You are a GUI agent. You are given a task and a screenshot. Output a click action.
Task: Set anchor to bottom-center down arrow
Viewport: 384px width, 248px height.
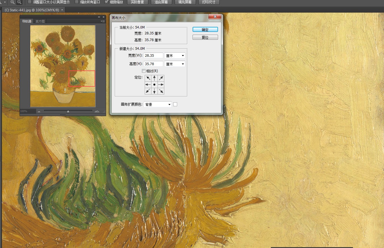[154, 91]
